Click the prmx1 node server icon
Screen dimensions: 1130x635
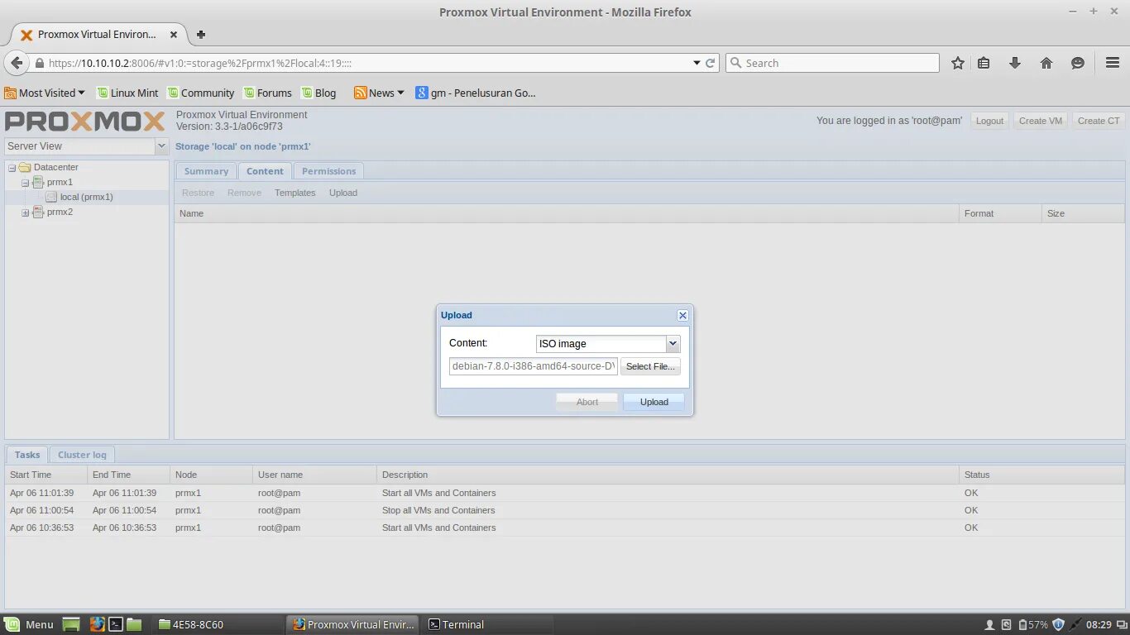38,182
